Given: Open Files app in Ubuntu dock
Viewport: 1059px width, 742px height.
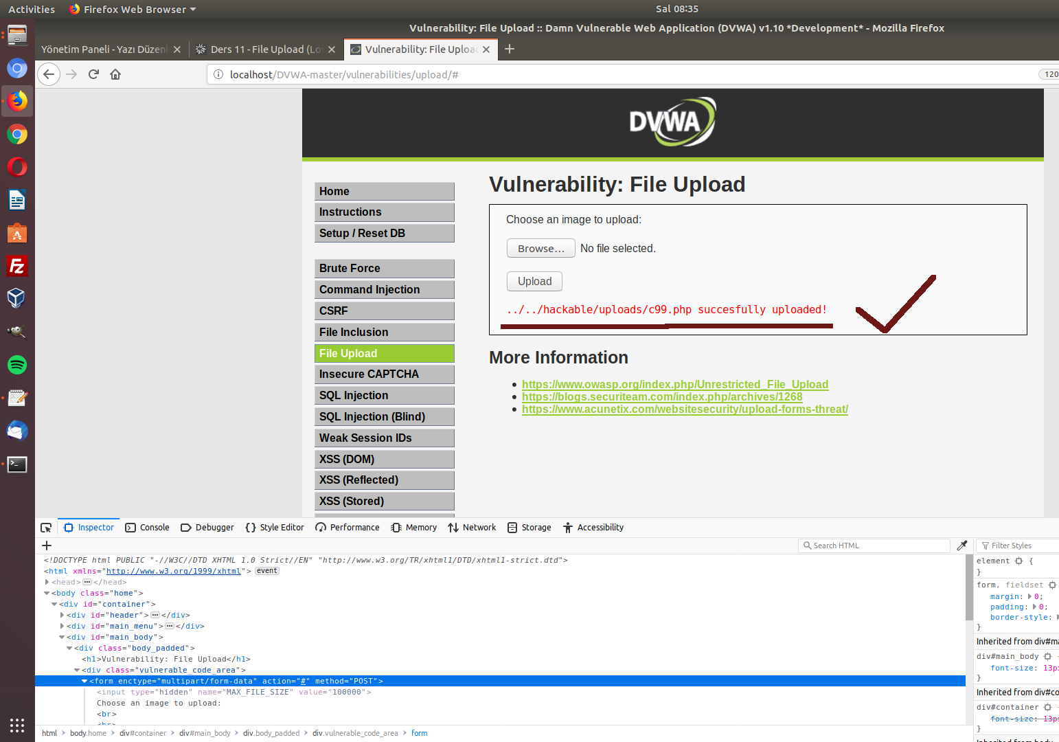Looking at the screenshot, I should [17, 35].
